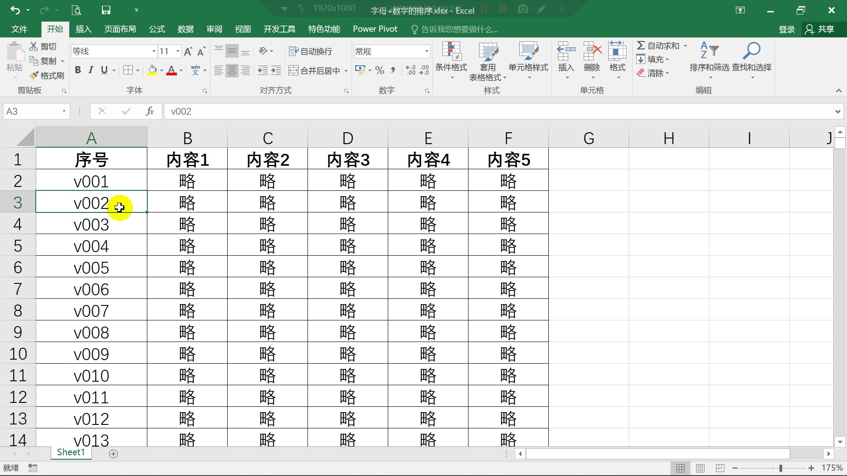Screen dimensions: 847x476
Task: Apply yellow fill color to cell
Action: coord(152,71)
